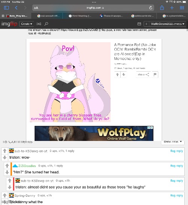Go back with the browser back arrow

coord(16,8)
